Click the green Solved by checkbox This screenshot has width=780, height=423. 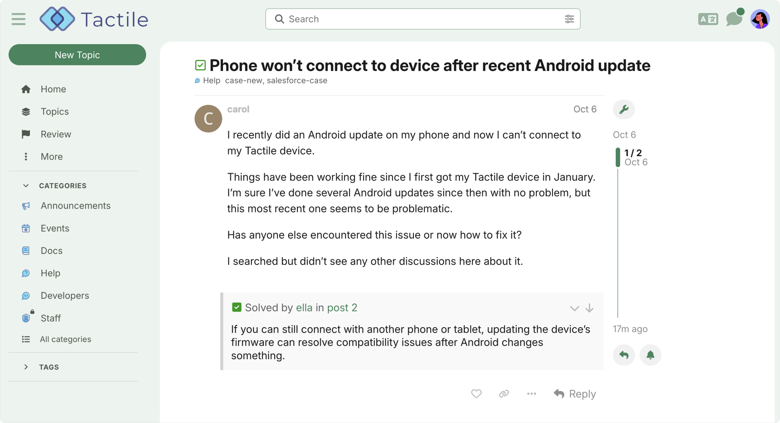237,307
